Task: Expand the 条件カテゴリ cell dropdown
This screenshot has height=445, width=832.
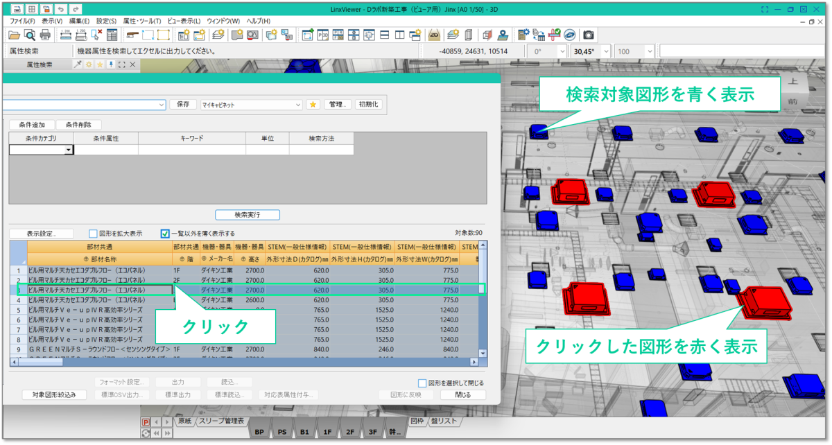Action: [69, 150]
